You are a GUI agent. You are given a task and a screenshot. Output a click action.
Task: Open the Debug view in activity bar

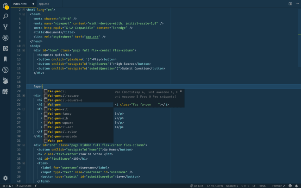click(x=6, y=38)
